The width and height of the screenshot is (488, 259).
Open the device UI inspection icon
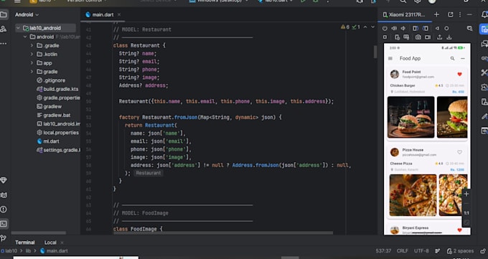tap(469, 28)
